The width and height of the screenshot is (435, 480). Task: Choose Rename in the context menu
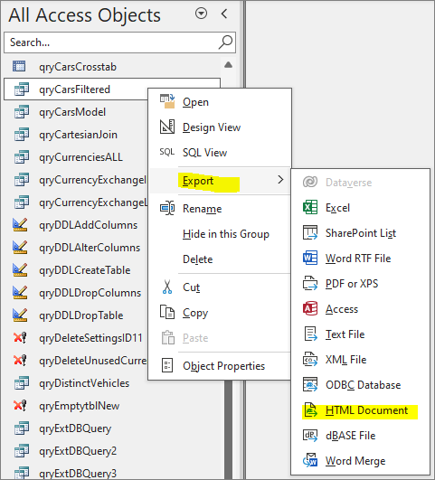pyautogui.click(x=220, y=209)
